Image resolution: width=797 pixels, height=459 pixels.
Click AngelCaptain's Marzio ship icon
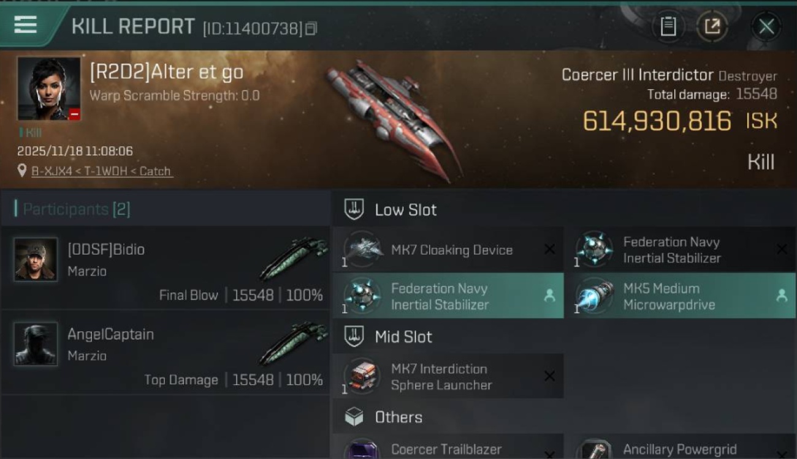(294, 342)
